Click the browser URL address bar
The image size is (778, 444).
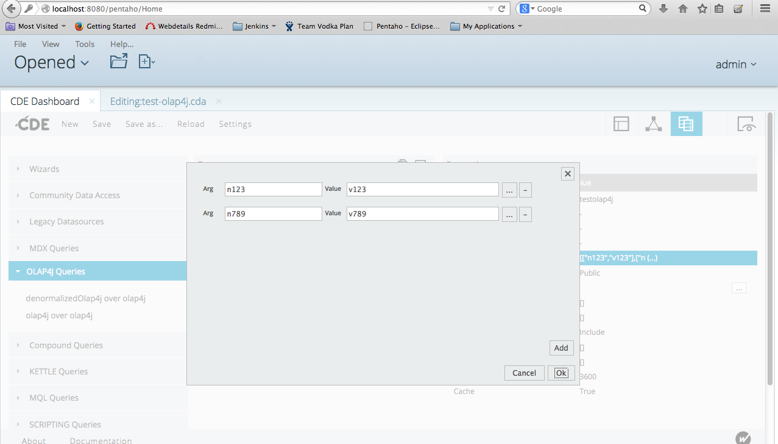[x=262, y=9]
